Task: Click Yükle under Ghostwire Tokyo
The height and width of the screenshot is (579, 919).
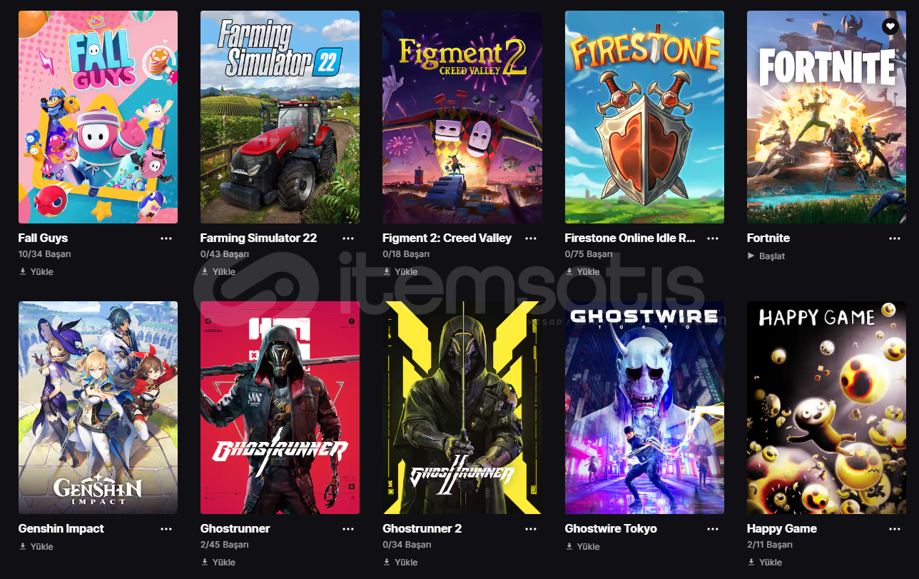Action: click(583, 546)
